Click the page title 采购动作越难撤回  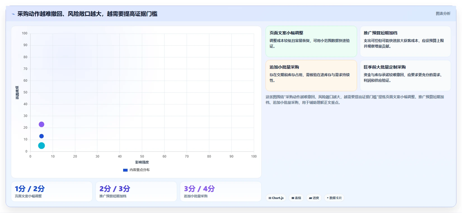point(87,14)
